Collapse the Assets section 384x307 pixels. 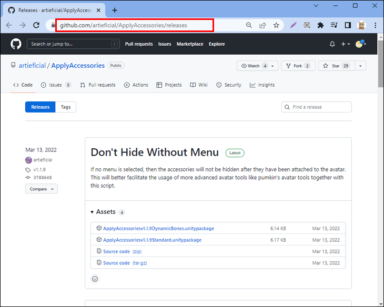[92, 212]
